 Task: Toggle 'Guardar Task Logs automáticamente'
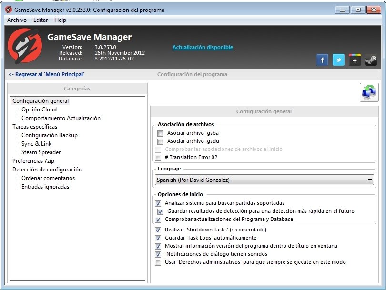(158, 238)
